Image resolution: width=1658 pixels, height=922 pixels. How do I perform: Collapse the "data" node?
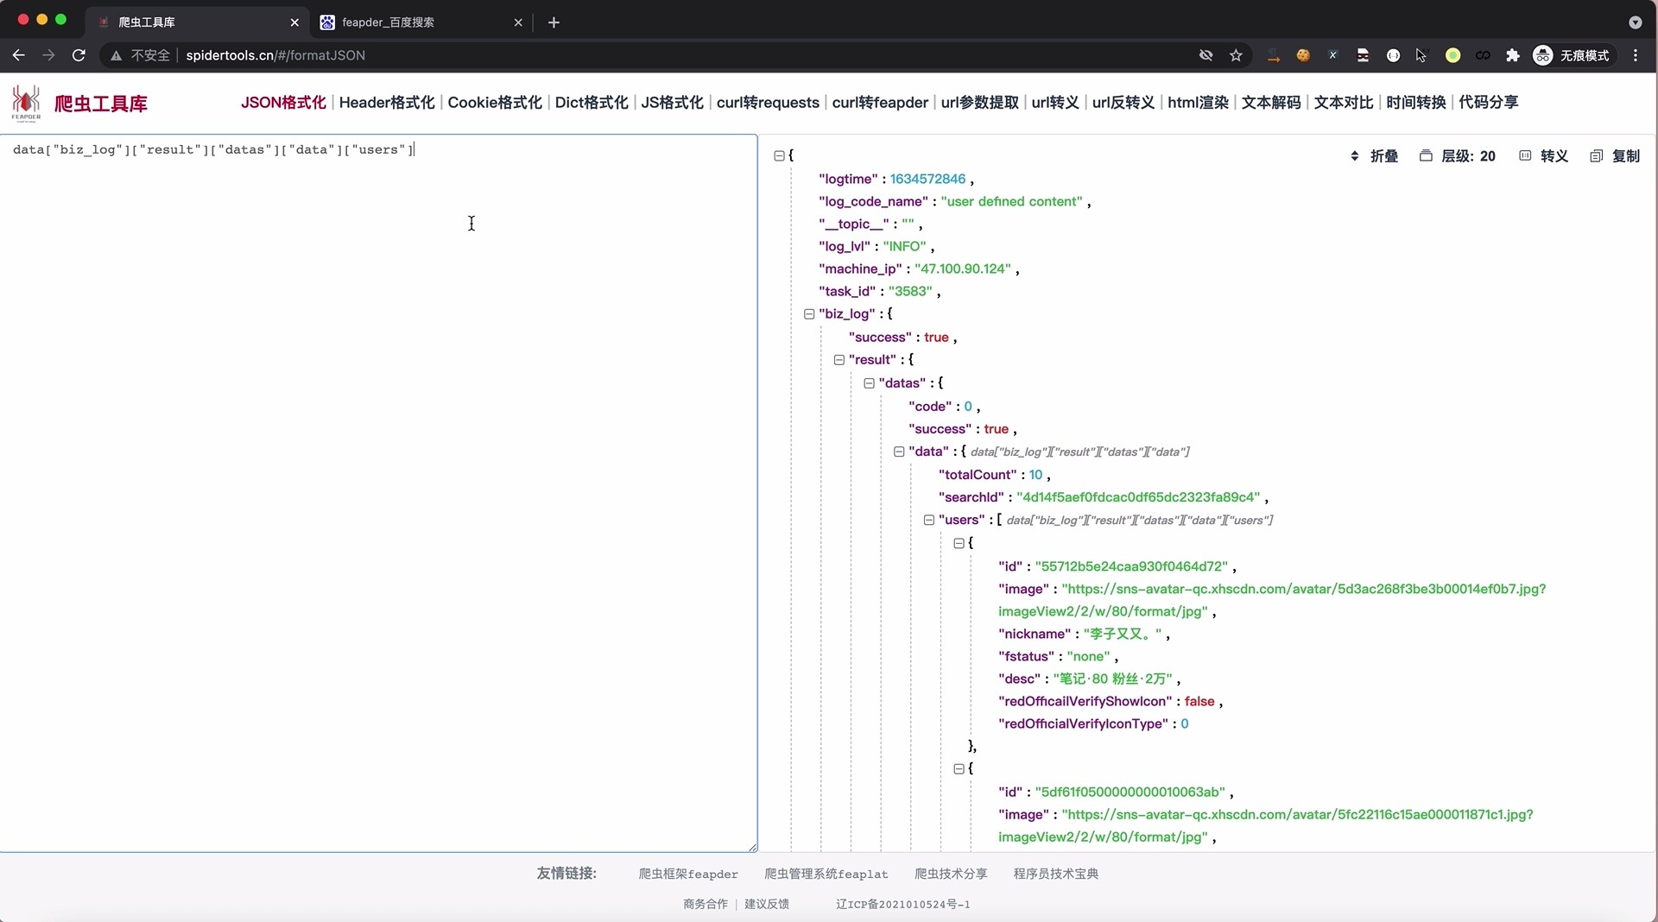[x=899, y=452]
